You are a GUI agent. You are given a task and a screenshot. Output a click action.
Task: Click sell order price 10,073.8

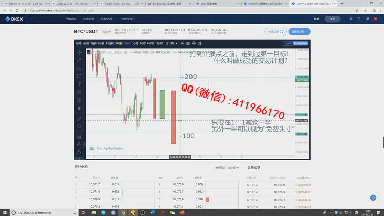coord(178,199)
